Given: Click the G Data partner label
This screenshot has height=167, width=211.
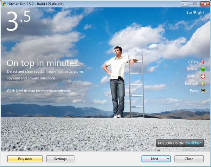Looking at the screenshot, I should (193, 62).
